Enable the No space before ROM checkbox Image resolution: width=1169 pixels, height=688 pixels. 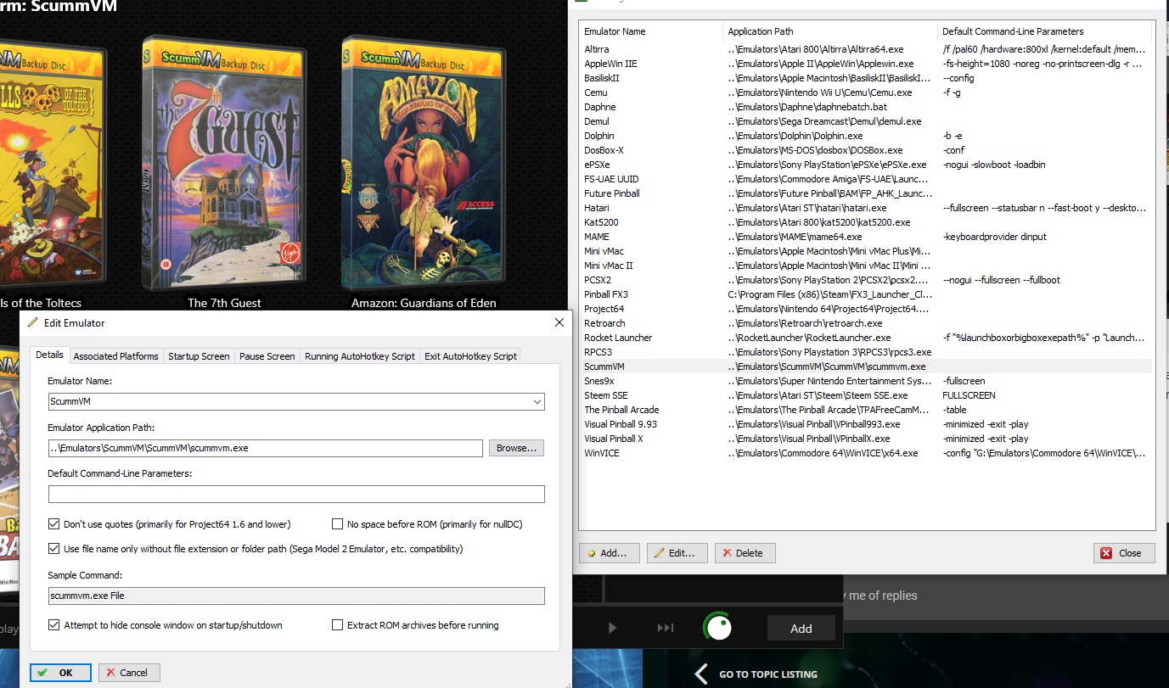coord(338,524)
